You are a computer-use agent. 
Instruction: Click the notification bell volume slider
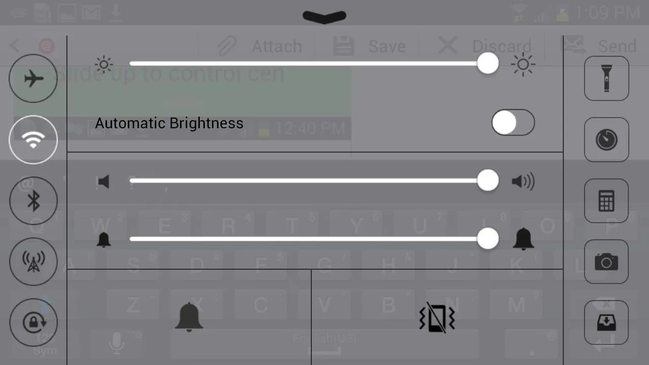pyautogui.click(x=314, y=239)
